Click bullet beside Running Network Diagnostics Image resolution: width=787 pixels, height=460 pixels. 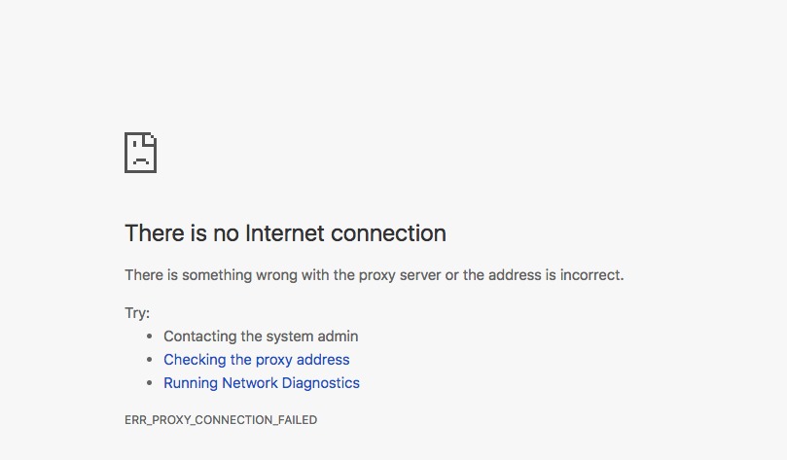(149, 383)
